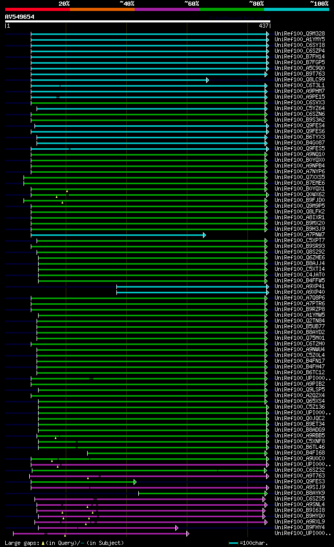This screenshot has height=547, width=334.
Task: Click the end position label 437
Action: 264,26
